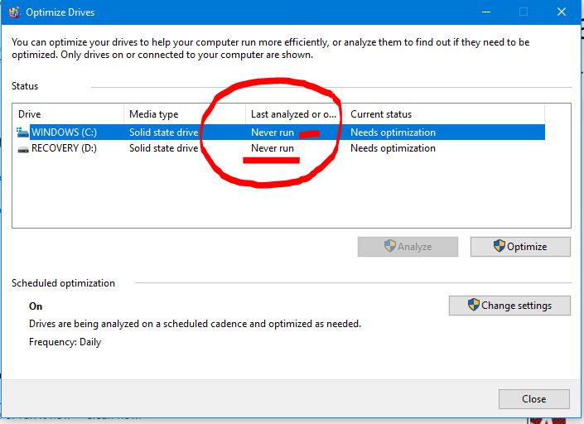Click Never run for WINDOWS (C:)
The height and width of the screenshot is (424, 584).
(273, 132)
